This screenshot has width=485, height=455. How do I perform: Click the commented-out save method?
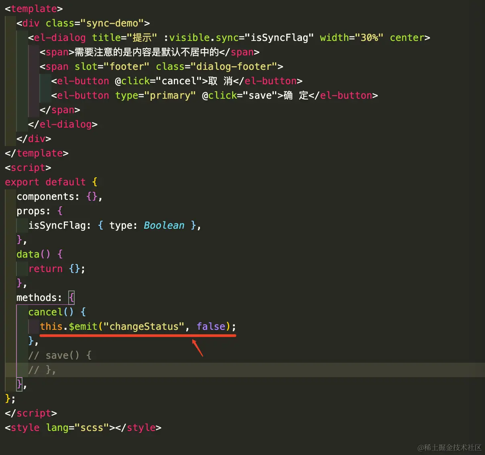tap(60, 355)
